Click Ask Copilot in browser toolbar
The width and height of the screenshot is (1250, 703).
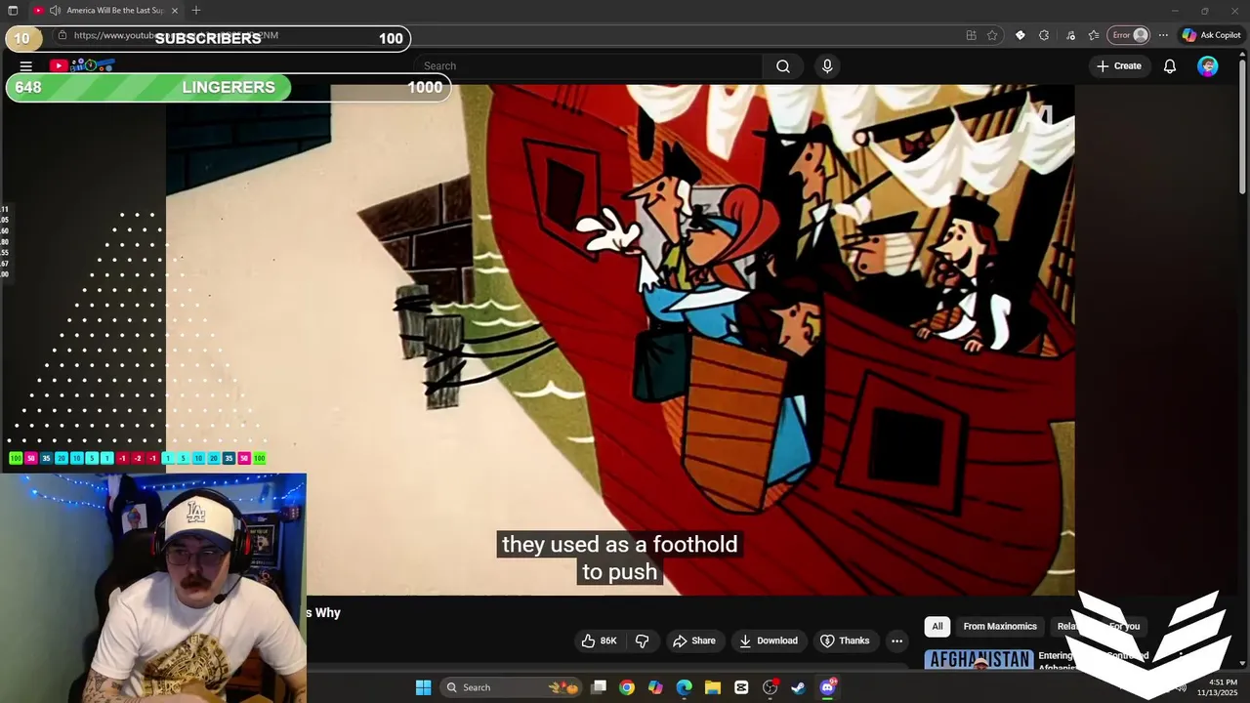(x=1211, y=35)
